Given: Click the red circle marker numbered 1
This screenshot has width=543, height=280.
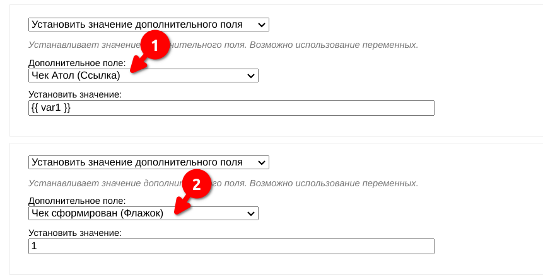Looking at the screenshot, I should [x=155, y=45].
